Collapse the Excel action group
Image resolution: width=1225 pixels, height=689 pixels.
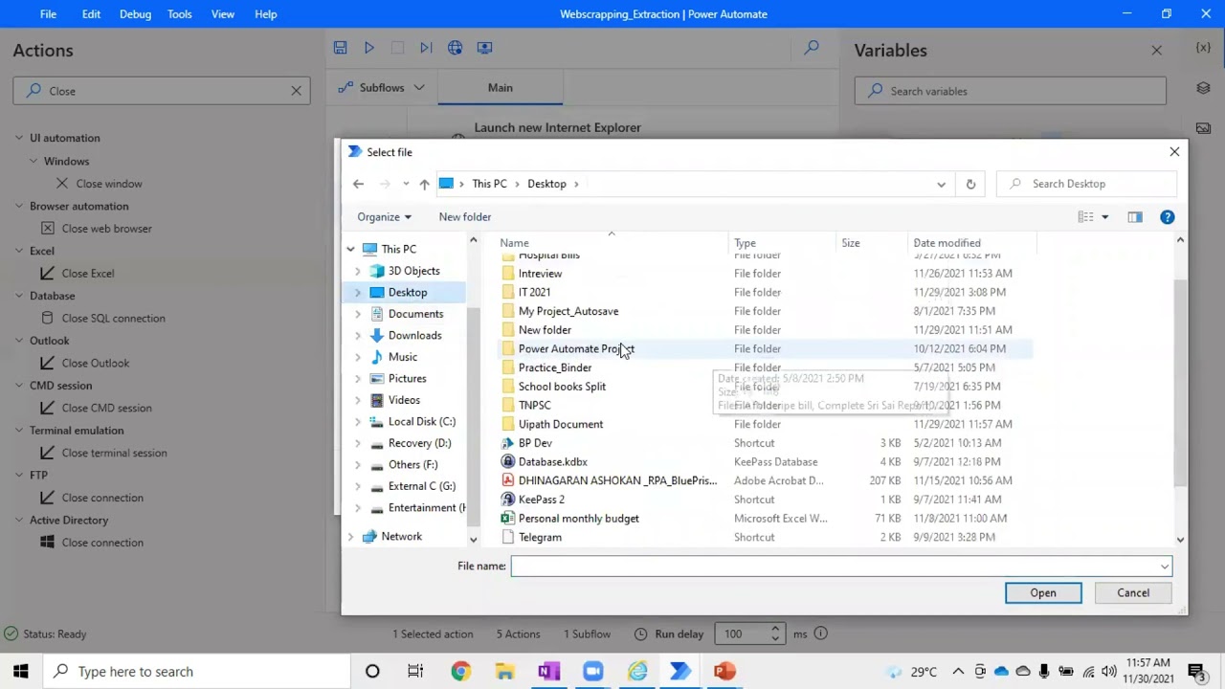(x=19, y=251)
